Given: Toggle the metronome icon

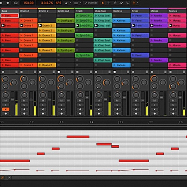Looking at the screenshot, I should point(67,3).
